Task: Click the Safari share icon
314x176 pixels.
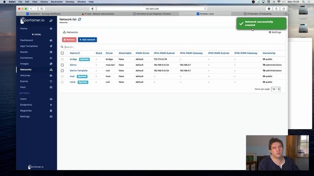Action: pos(276,9)
